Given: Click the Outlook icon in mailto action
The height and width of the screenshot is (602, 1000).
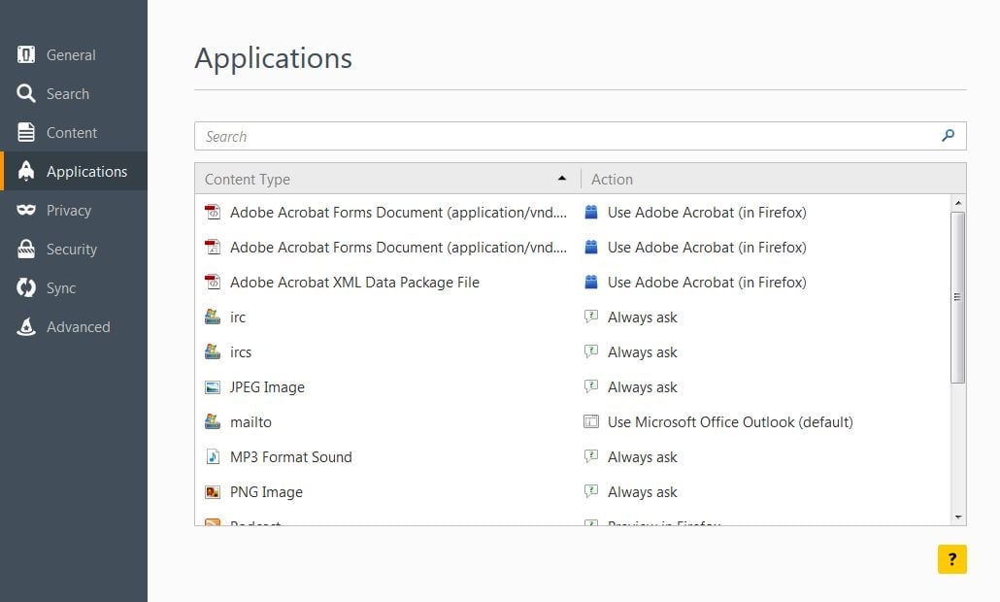Looking at the screenshot, I should point(591,421).
